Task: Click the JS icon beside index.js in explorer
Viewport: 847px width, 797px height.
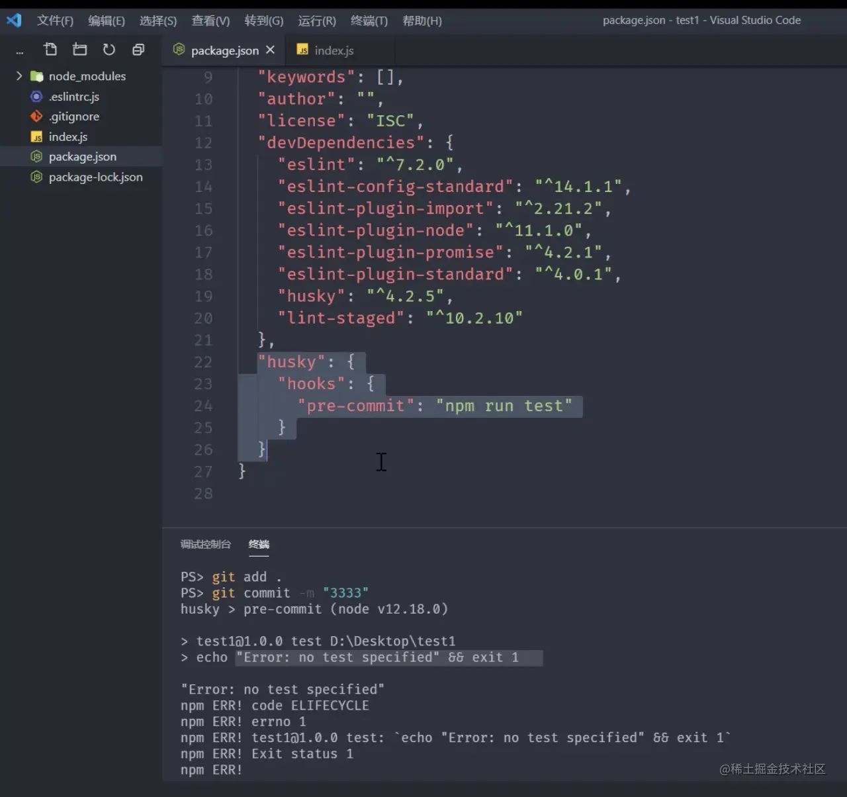Action: (x=36, y=137)
